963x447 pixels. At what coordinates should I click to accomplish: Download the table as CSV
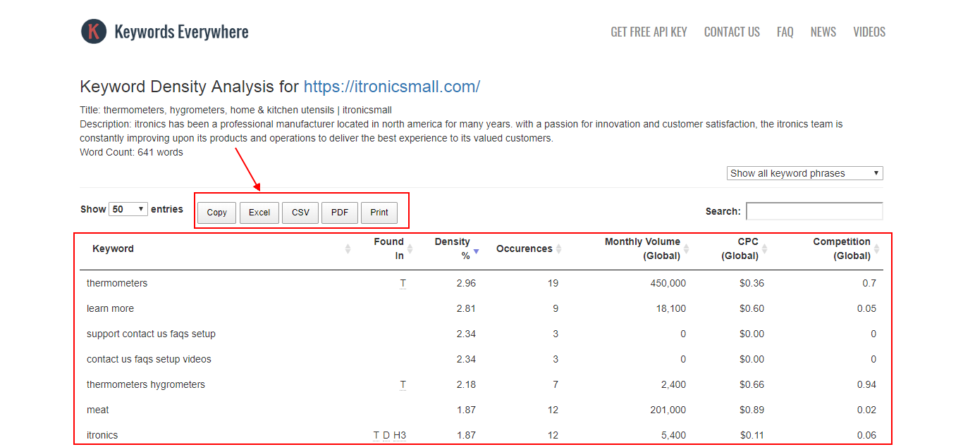[x=300, y=213]
